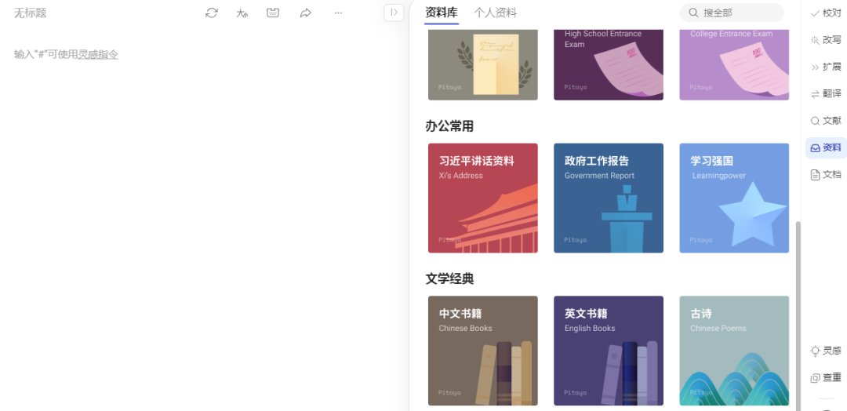847x411 pixels.
Task: Open the three-dot more options menu
Action: point(338,13)
